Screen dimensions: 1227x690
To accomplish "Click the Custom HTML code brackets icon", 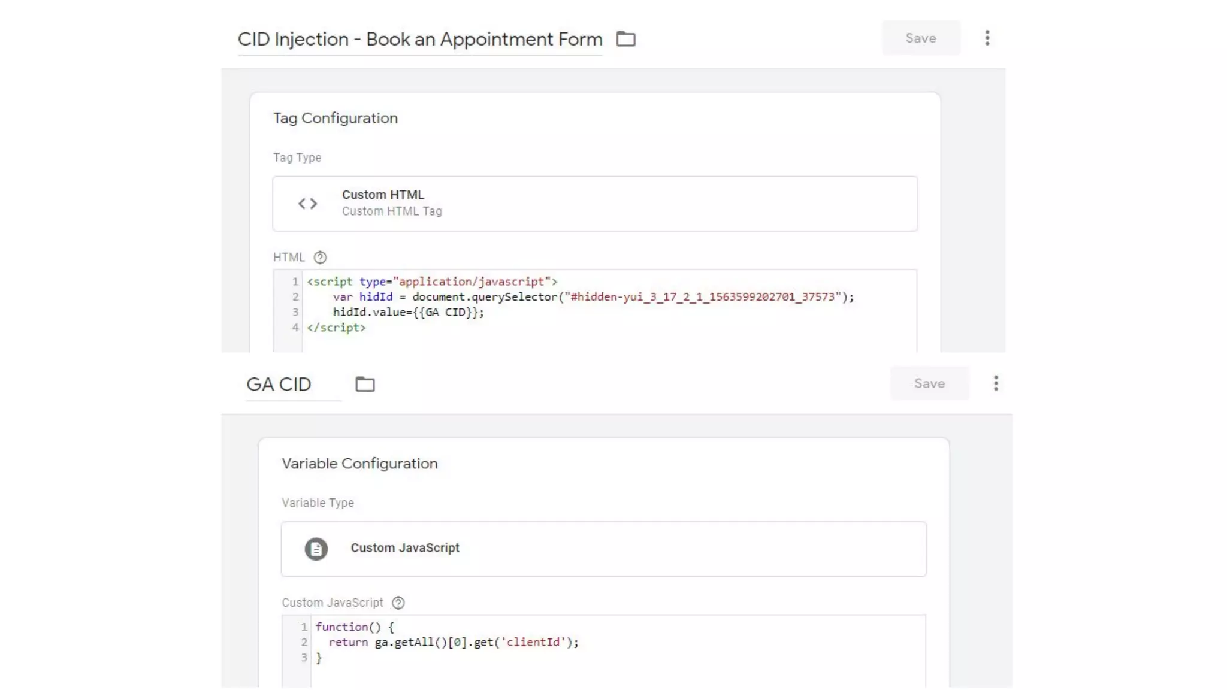I will [307, 204].
